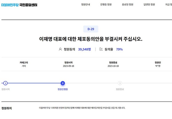Open the 종료된 청원 menu item
Image resolution: width=172 pixels, height=119 pixels.
[127, 5]
